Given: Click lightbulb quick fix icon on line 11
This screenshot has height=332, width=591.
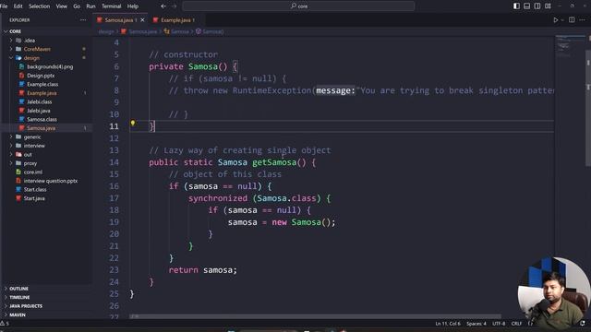Looking at the screenshot, I should [133, 123].
